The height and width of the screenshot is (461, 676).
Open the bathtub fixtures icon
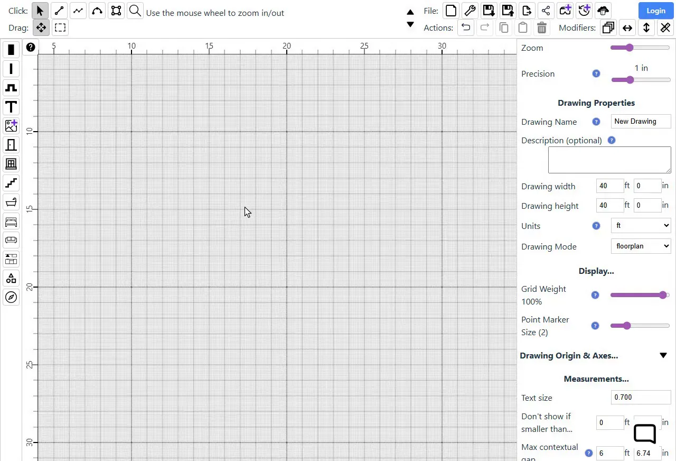[11, 202]
